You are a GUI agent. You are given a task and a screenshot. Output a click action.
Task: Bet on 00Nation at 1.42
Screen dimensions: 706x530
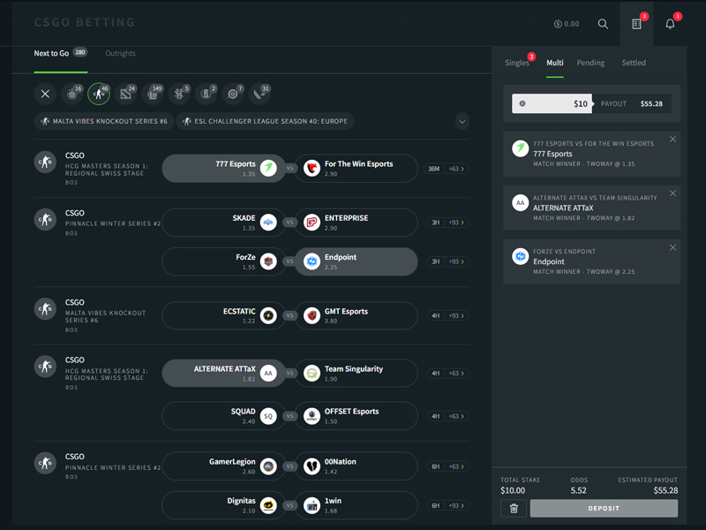click(x=357, y=466)
